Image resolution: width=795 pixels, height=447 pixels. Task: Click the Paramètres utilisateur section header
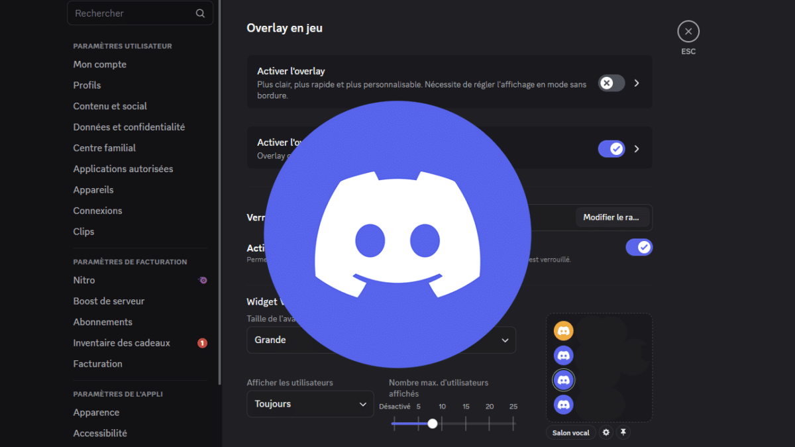tap(123, 46)
